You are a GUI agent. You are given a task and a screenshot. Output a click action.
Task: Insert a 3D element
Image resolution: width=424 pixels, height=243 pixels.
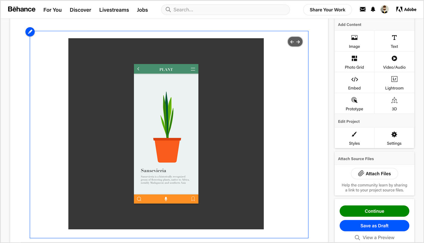click(x=394, y=103)
